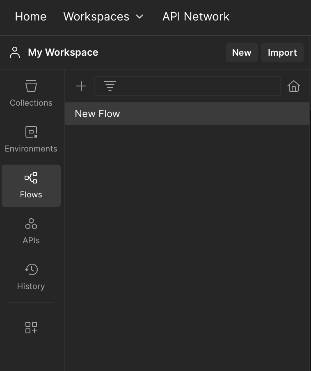Click the user profile icon beside My Workspace

pyautogui.click(x=15, y=52)
